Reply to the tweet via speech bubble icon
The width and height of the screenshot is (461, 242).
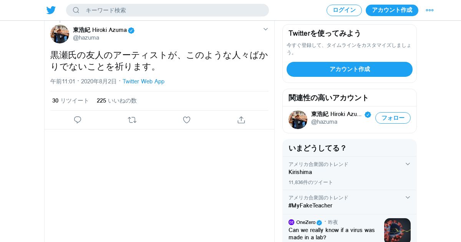[x=78, y=120]
